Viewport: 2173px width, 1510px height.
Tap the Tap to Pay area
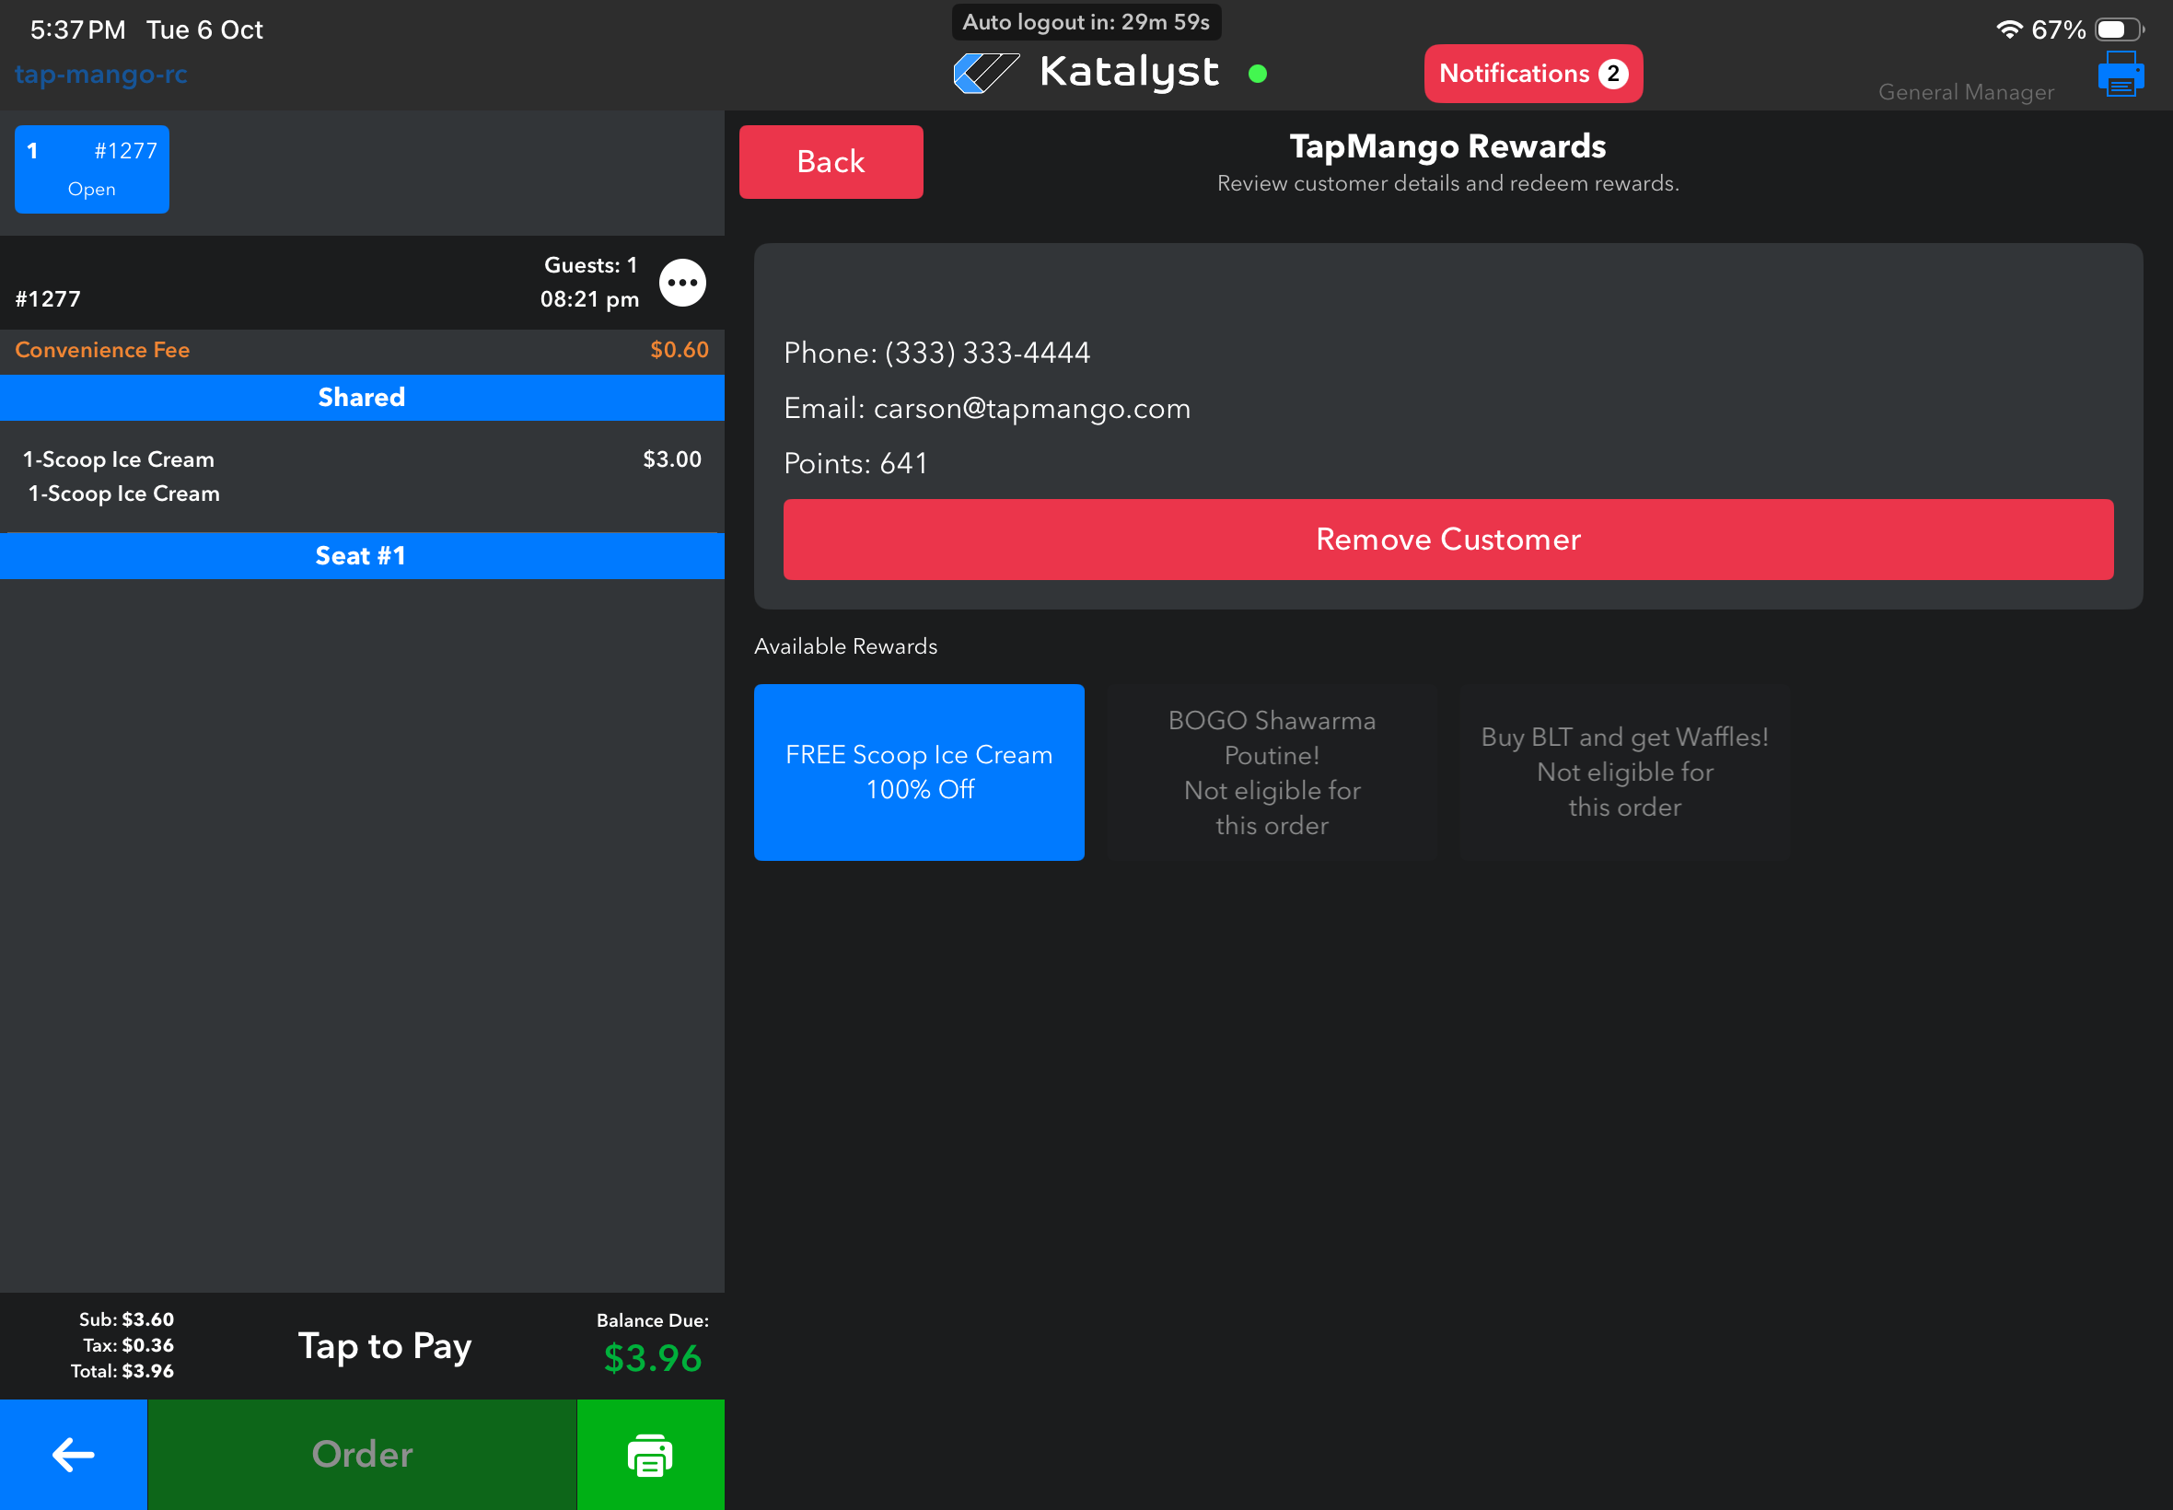[x=385, y=1345]
